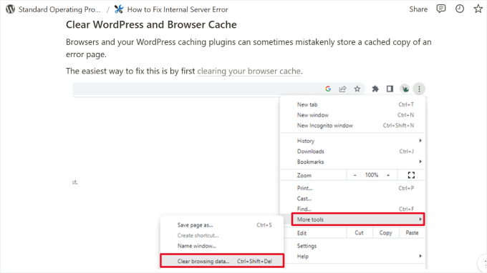This screenshot has width=487, height=273.
Task: Choose Find... in Chrome menu
Action: click(x=352, y=209)
